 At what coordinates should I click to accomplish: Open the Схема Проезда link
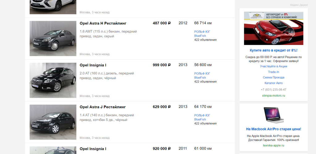tap(273, 77)
